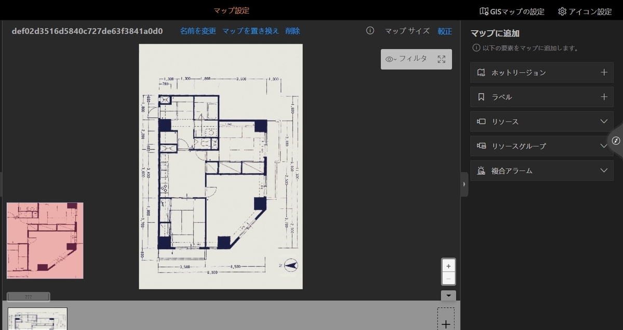This screenshot has height=330, width=623.
Task: Click マップ サイズ text
Action: pos(407,31)
